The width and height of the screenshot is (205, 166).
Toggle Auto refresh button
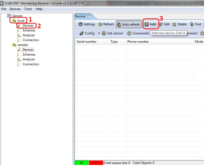(x=129, y=24)
